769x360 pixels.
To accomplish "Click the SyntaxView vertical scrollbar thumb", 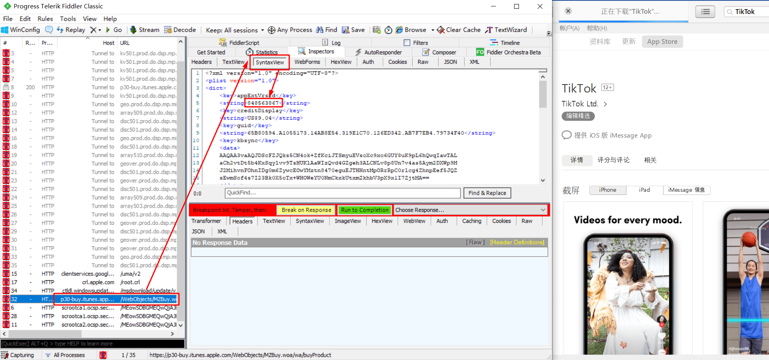I will pos(542,94).
